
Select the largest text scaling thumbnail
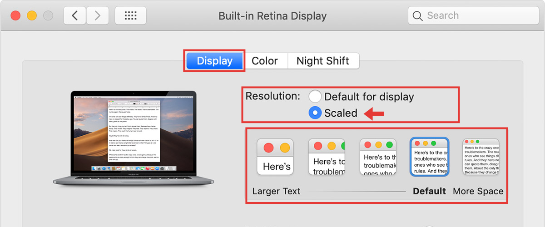(x=275, y=157)
